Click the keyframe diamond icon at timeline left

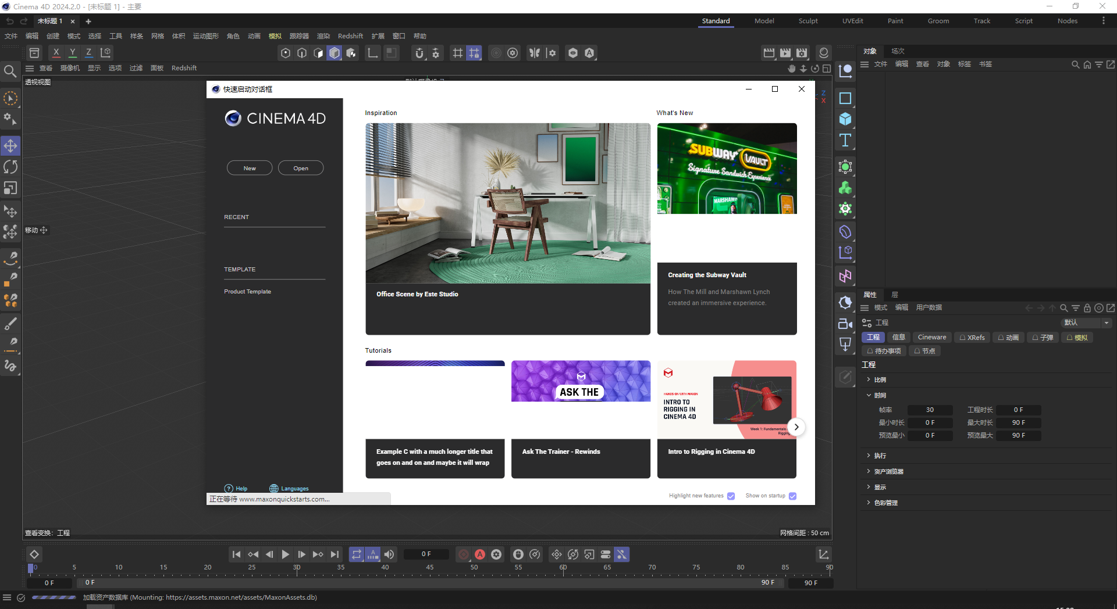coord(34,554)
